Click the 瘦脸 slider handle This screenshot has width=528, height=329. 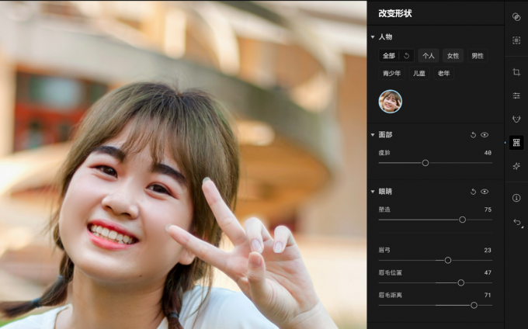coord(426,163)
